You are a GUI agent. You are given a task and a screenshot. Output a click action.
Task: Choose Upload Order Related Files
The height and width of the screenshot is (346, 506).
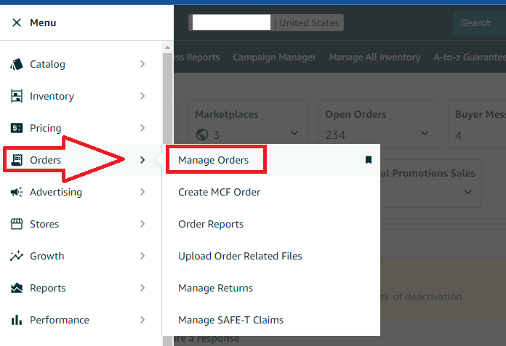pos(240,256)
